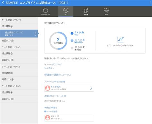This screenshot has height=124, width=152.
Task: Select ケース学習 パワハラ in sidebar
Action: pos(19,20)
